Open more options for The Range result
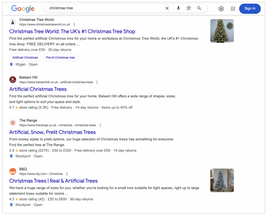Screen dimensions: 267x215 (100, 125)
